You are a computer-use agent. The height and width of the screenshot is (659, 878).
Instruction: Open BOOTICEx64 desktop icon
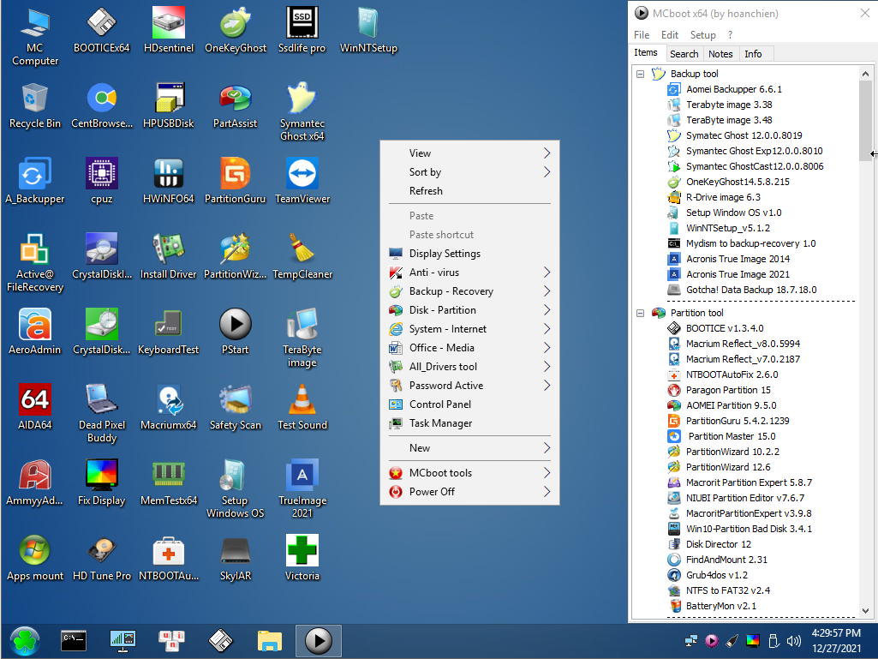[101, 30]
